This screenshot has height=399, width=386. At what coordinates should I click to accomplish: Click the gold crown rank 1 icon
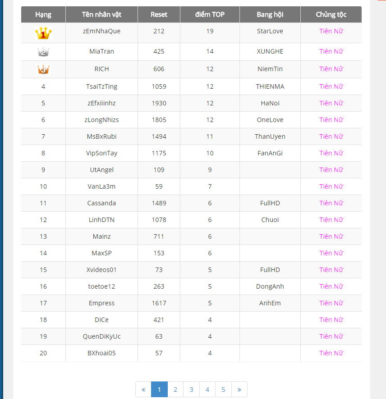click(43, 33)
